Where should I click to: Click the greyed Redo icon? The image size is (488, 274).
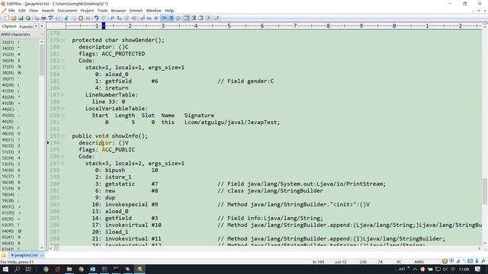pos(104,18)
